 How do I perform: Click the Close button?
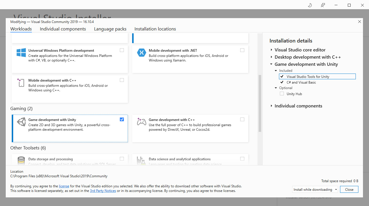349,190
